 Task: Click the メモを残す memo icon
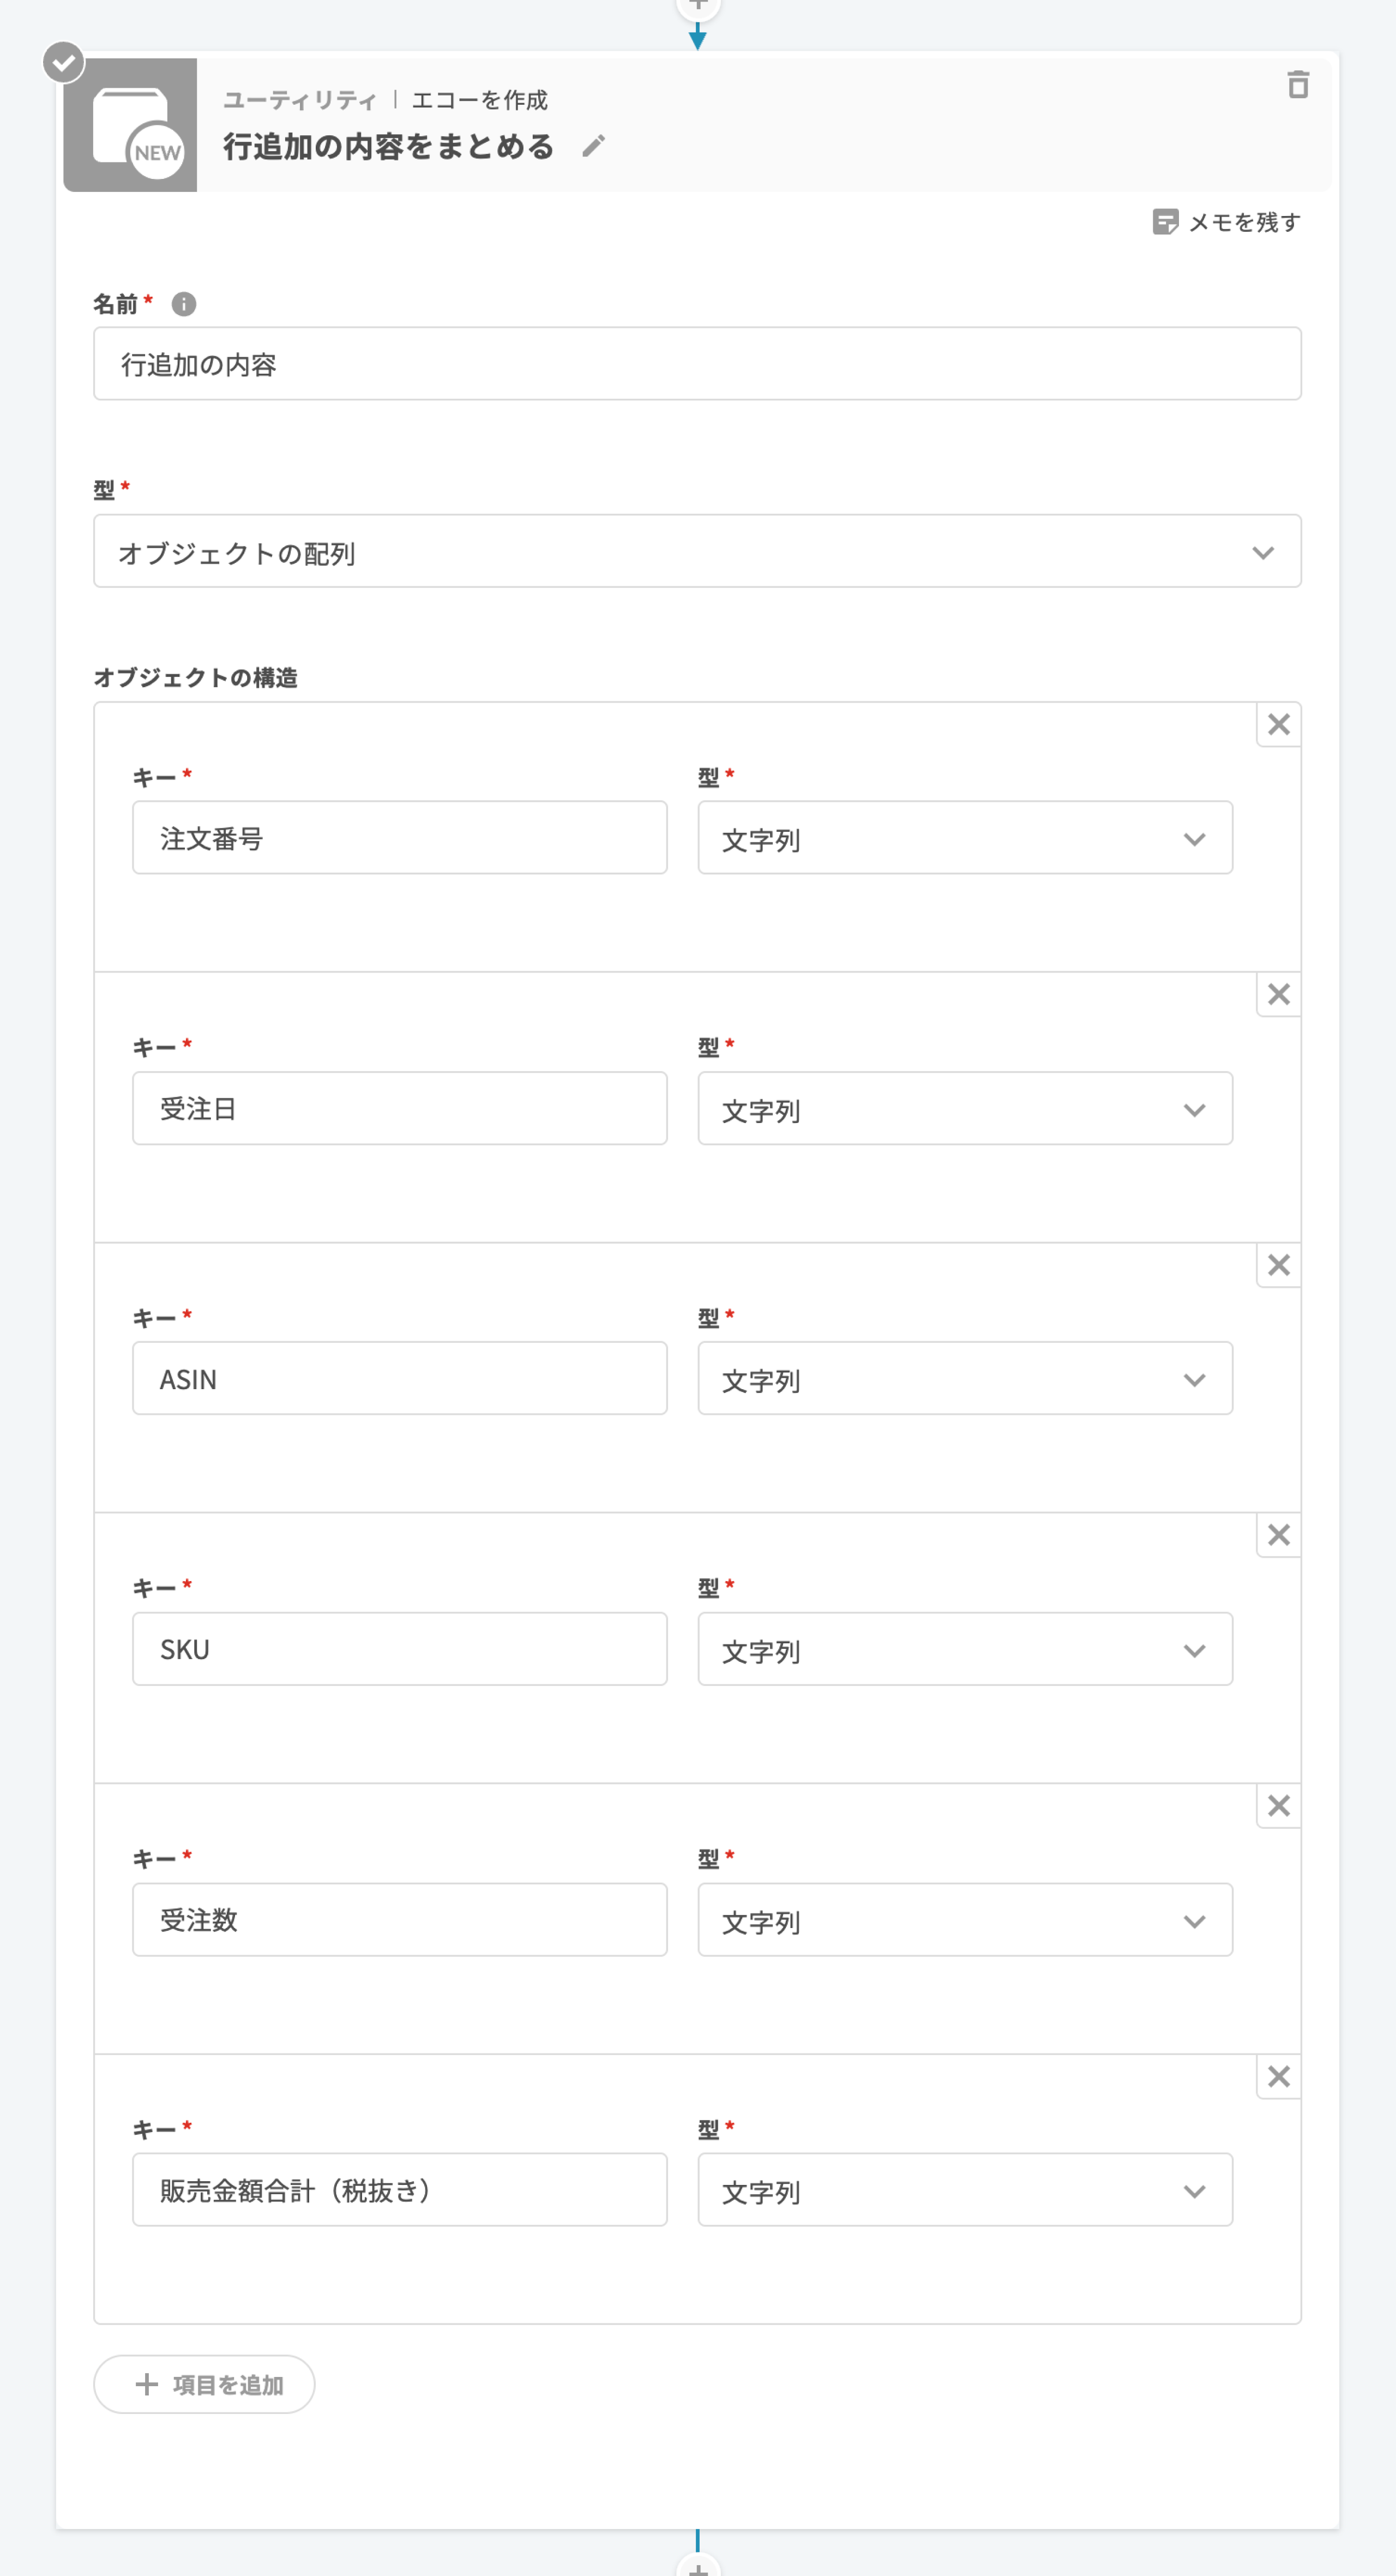coord(1164,222)
